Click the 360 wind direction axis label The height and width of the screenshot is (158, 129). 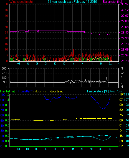tap(4, 68)
